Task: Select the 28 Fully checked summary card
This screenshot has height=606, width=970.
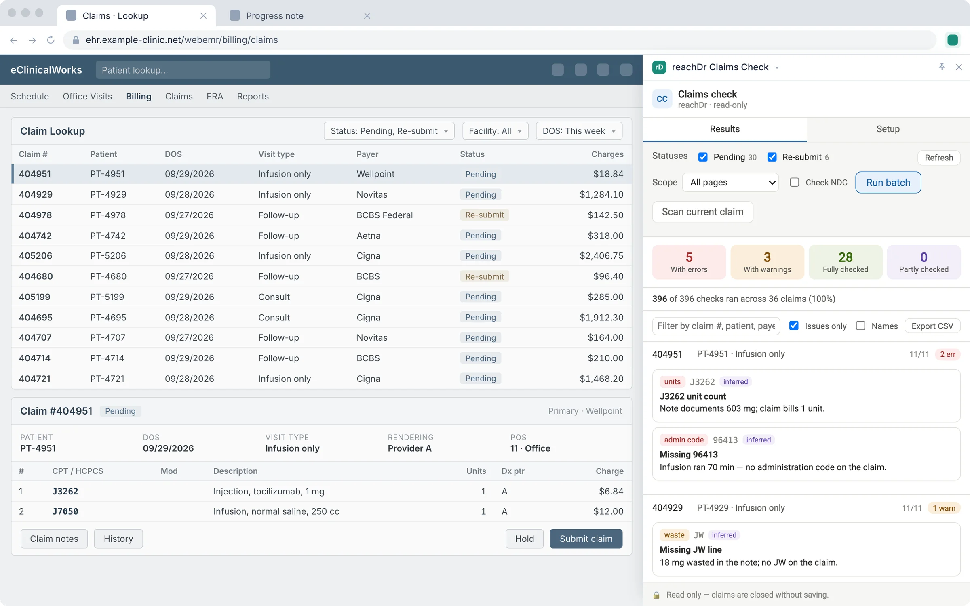Action: (x=846, y=262)
